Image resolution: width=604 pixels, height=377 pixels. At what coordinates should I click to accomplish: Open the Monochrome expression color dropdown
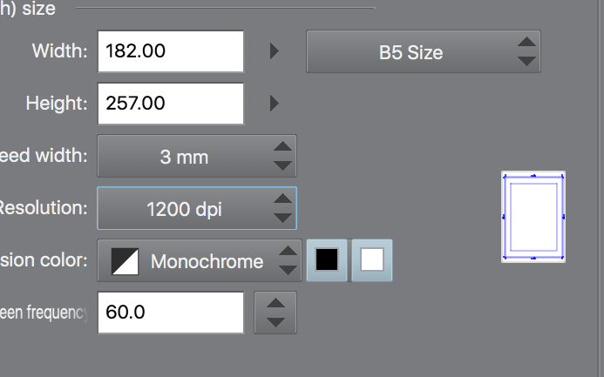click(199, 261)
